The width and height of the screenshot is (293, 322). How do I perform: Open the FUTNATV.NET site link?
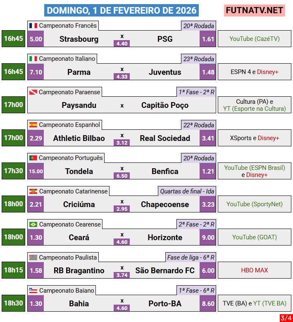coord(255,10)
